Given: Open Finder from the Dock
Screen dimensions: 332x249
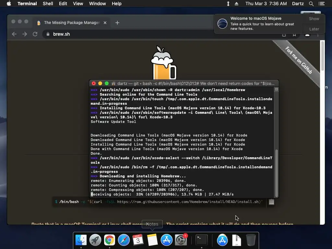Looking at the screenshot, I should [x=81, y=240].
